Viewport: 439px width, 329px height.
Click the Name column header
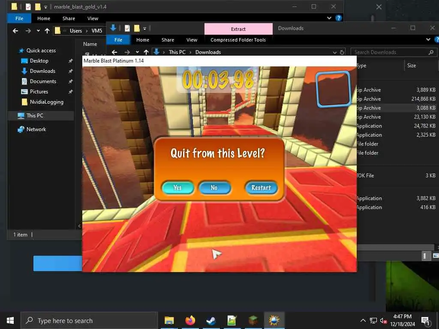[90, 44]
